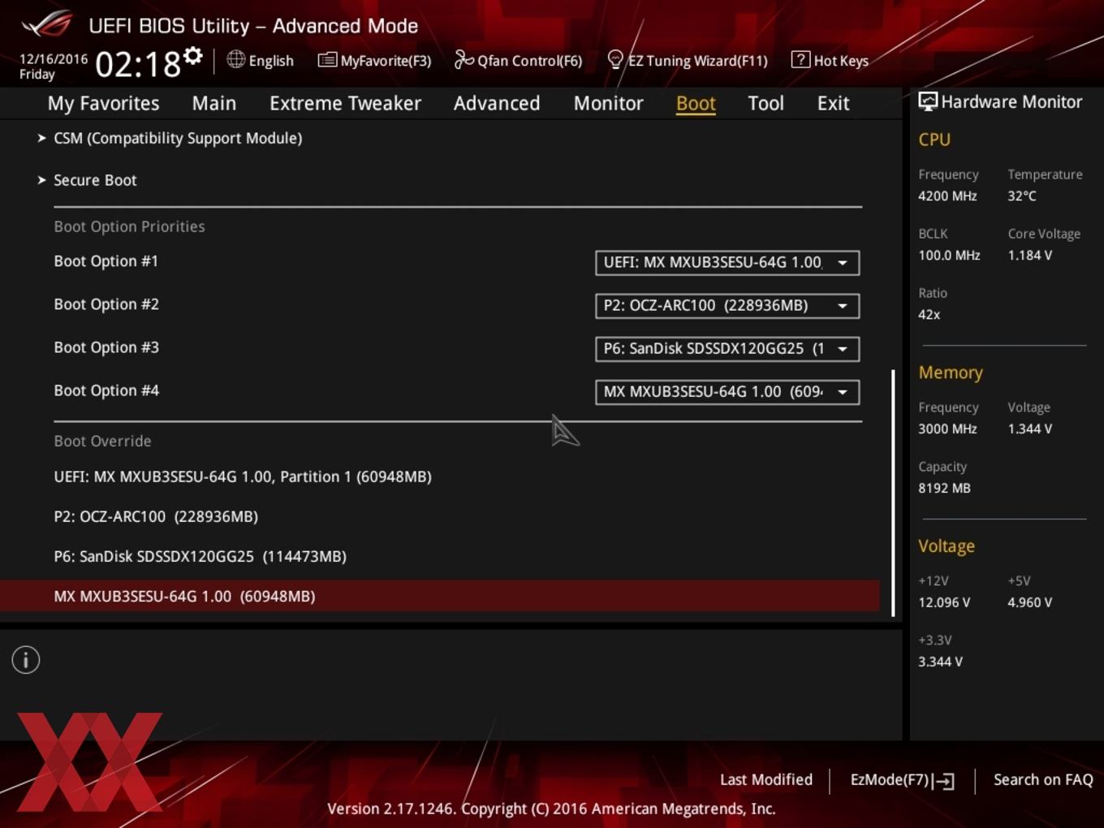Go to the Advanced tab

[497, 103]
